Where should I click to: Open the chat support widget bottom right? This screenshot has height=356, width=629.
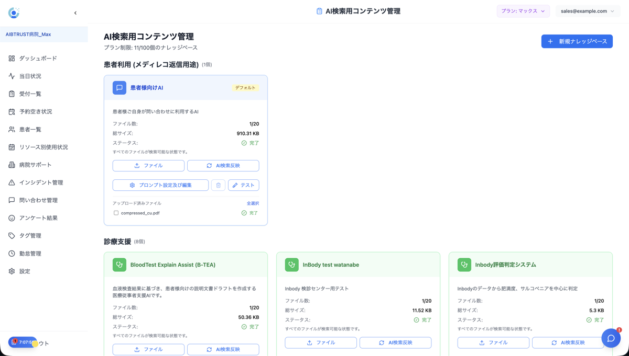pyautogui.click(x=611, y=338)
